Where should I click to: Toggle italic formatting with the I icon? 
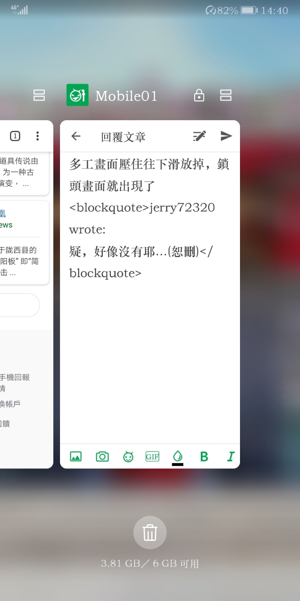[x=230, y=457]
